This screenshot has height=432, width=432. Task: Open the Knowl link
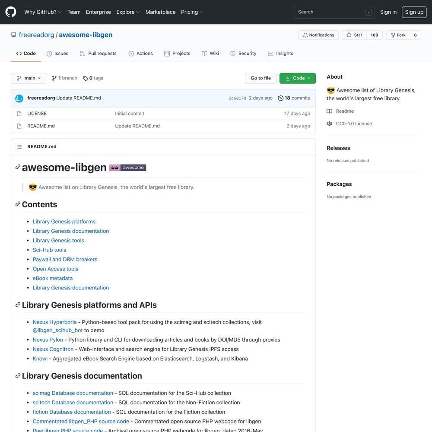40,359
